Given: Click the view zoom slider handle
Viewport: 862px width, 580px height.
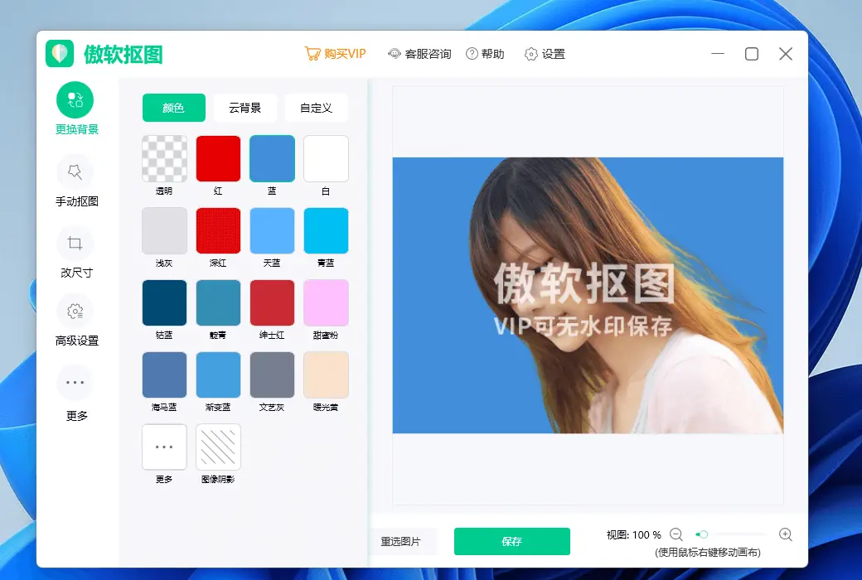Looking at the screenshot, I should pos(702,534).
